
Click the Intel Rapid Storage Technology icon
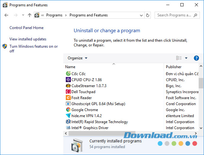[68, 122]
